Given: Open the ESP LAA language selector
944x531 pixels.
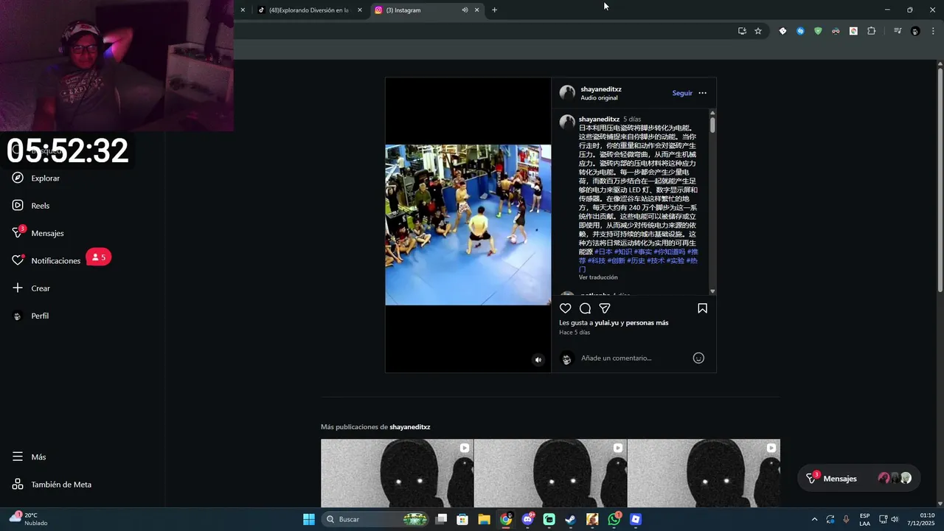Looking at the screenshot, I should 864,519.
